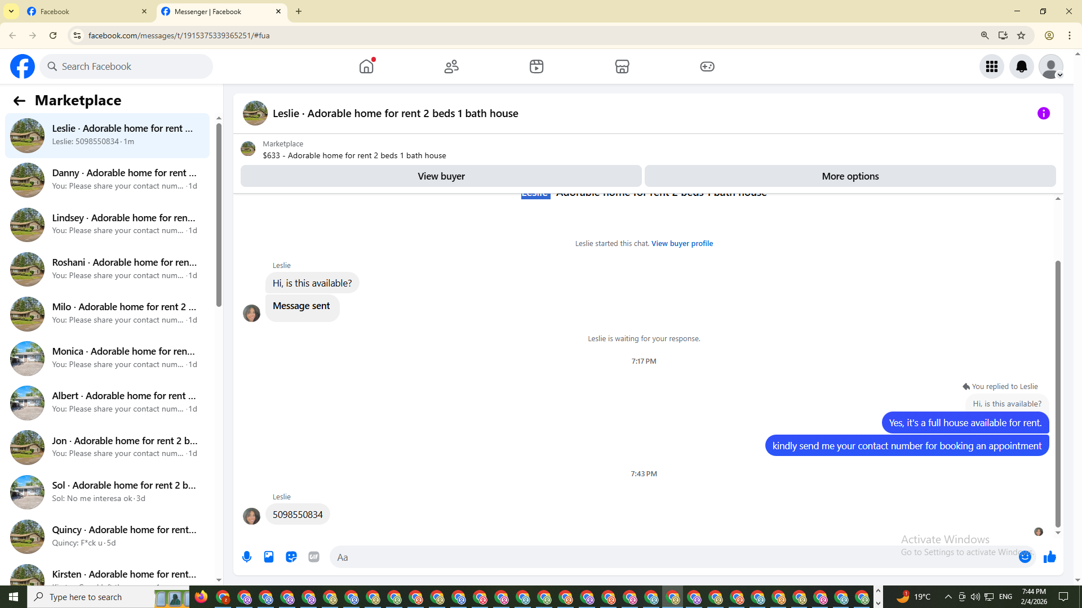The width and height of the screenshot is (1082, 608).
Task: Click the View buyer button
Action: pos(441,176)
